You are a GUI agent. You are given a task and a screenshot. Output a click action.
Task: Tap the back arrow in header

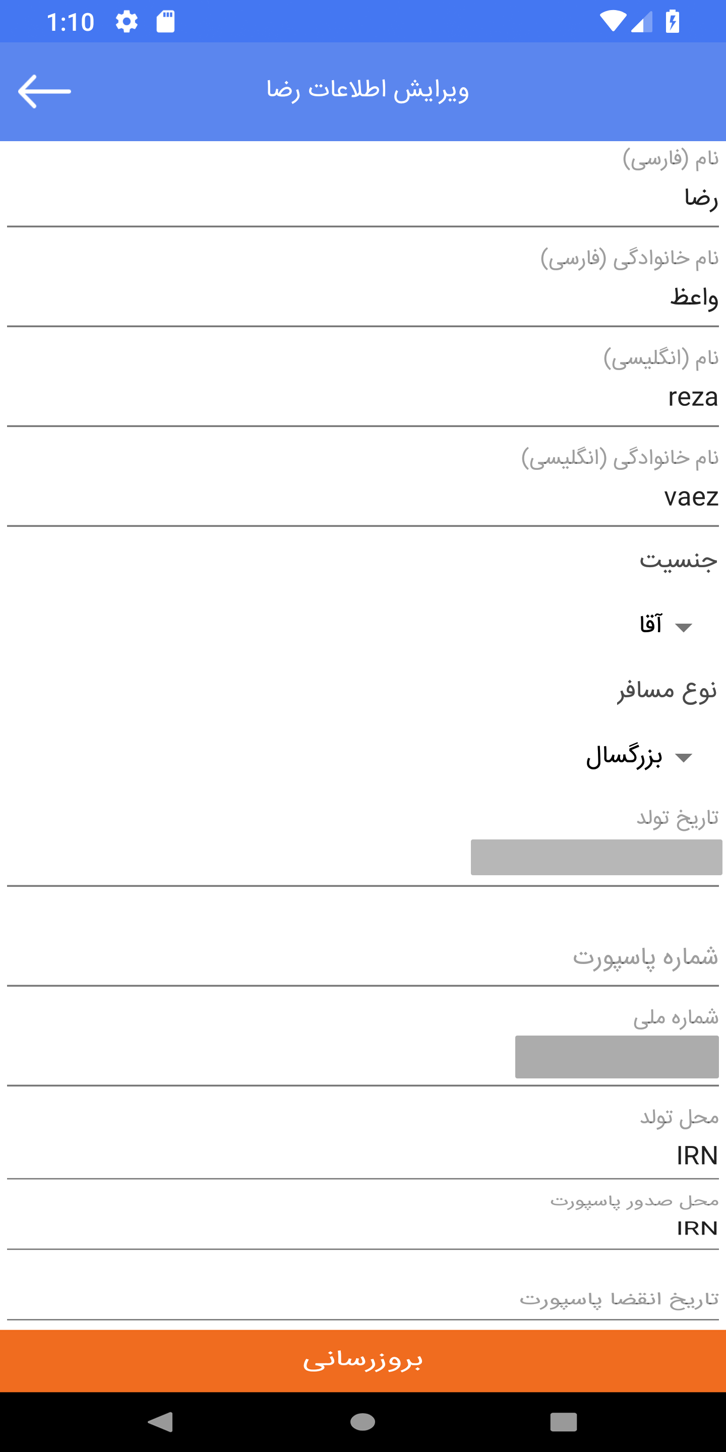[x=44, y=91]
